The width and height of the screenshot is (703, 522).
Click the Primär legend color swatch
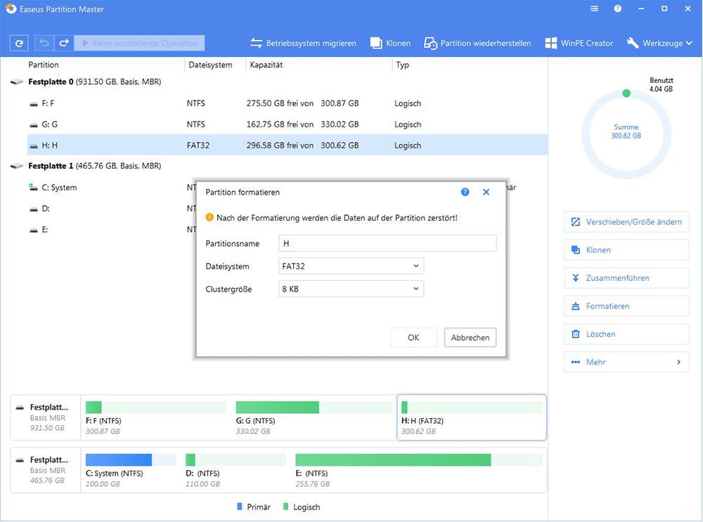click(240, 507)
